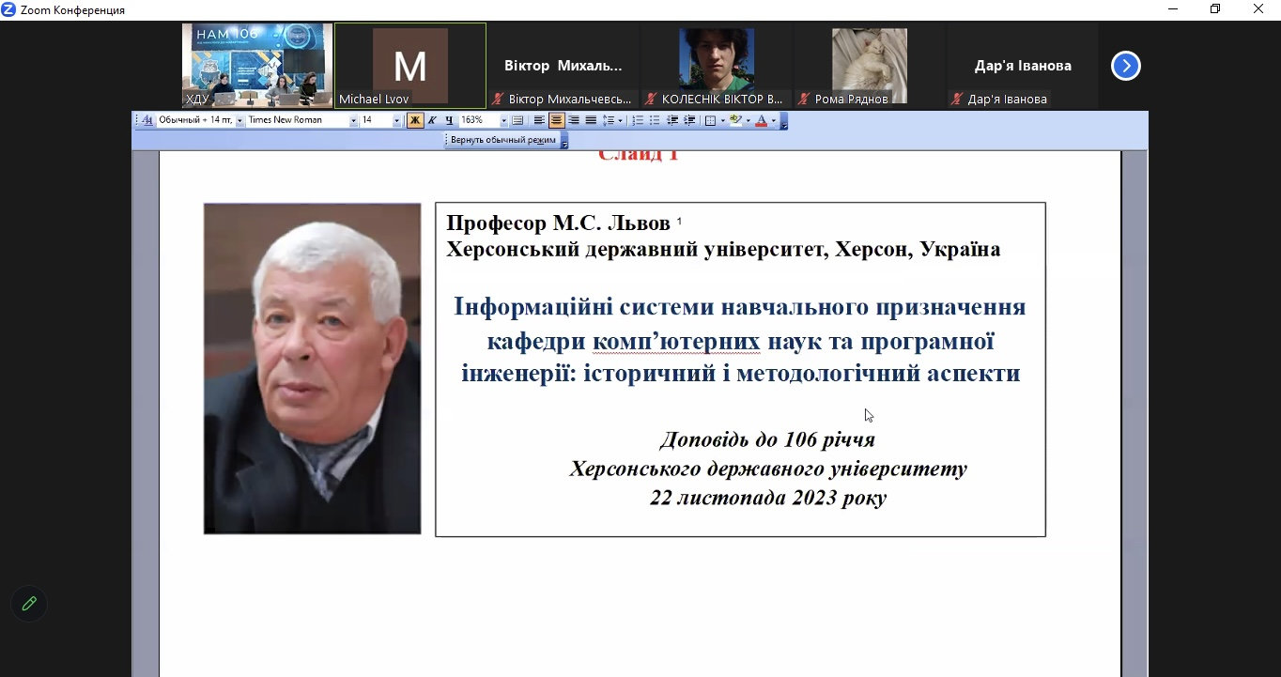The width and height of the screenshot is (1281, 677).
Task: Open the style dropdown 'Обычный + 14 пт'
Action: 239,120
